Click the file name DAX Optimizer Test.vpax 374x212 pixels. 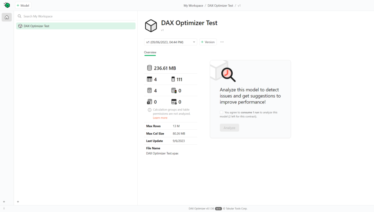tap(162, 153)
